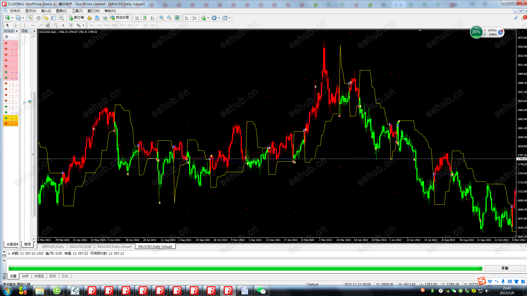
Task: Expand the arrows objects dropdown
Action: (83, 25)
